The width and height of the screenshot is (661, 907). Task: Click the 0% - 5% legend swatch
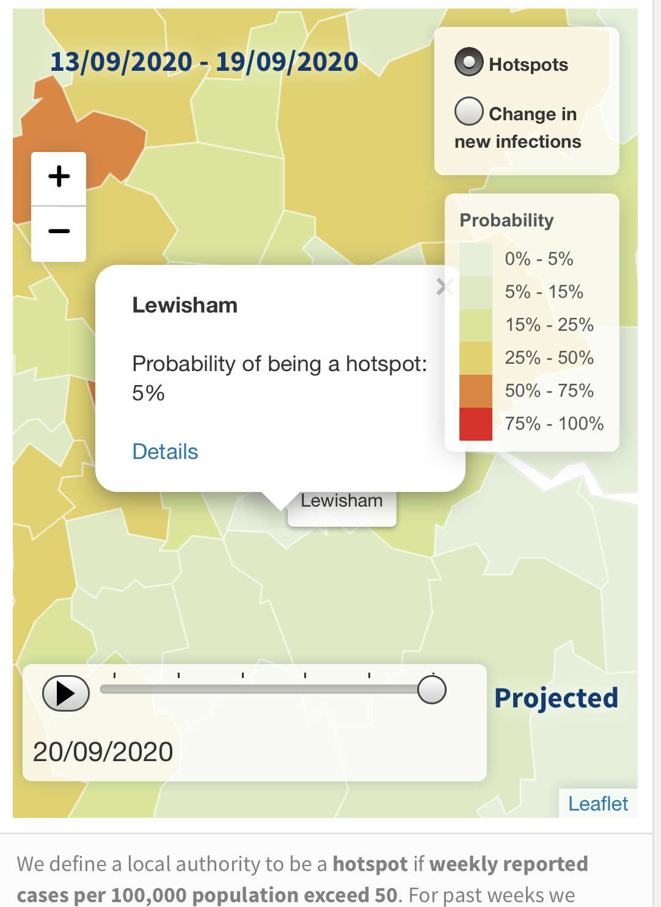coord(475,259)
